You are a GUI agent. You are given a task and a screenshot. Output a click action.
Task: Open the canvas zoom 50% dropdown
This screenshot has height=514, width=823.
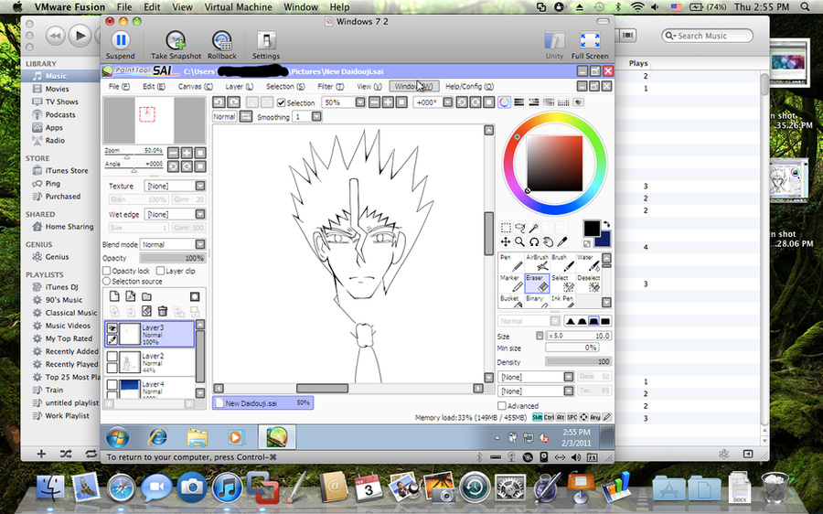pyautogui.click(x=360, y=102)
